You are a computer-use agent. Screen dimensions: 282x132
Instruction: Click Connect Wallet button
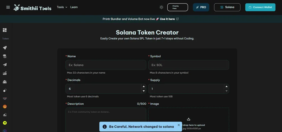coord(260,7)
